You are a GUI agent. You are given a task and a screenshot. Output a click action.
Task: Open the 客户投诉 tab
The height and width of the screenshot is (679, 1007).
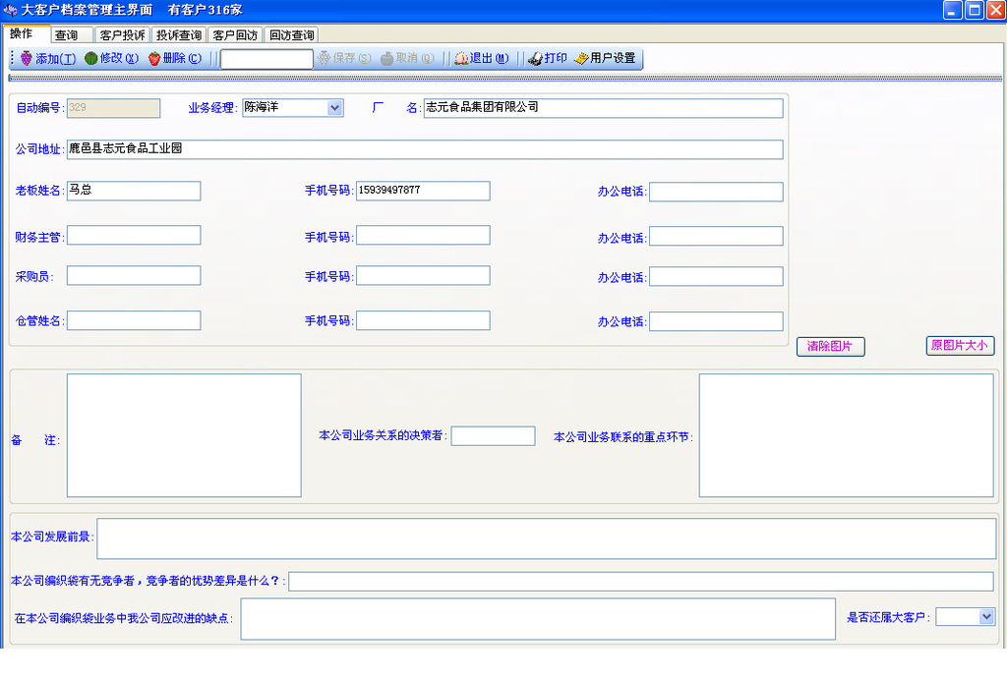coord(122,35)
